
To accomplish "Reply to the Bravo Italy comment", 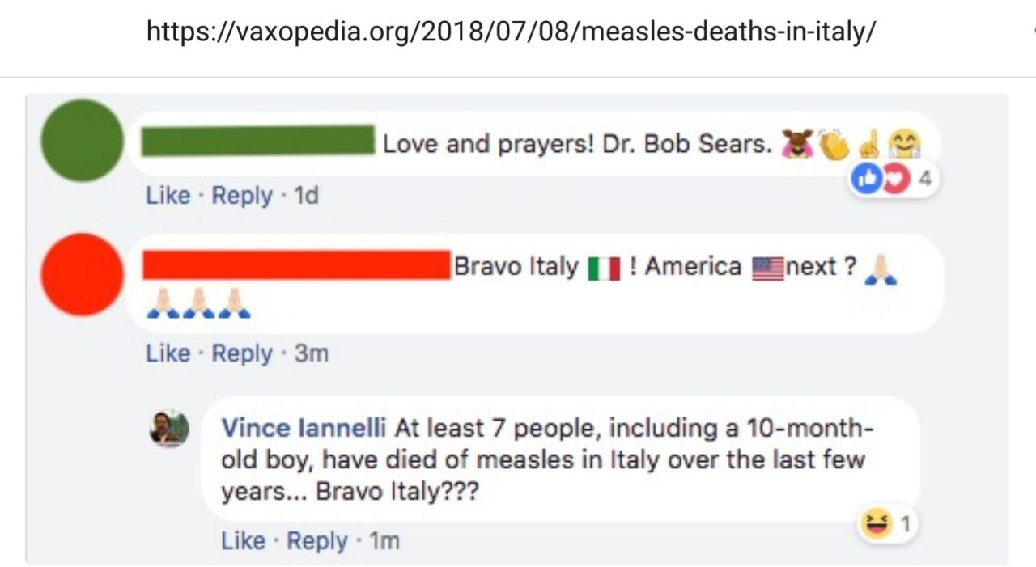I will [241, 353].
